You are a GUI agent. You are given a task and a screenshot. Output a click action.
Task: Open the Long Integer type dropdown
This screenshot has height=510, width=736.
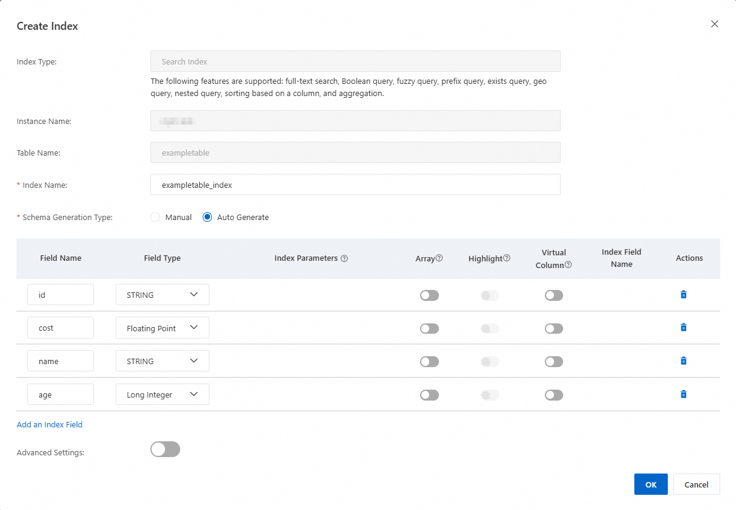[163, 395]
